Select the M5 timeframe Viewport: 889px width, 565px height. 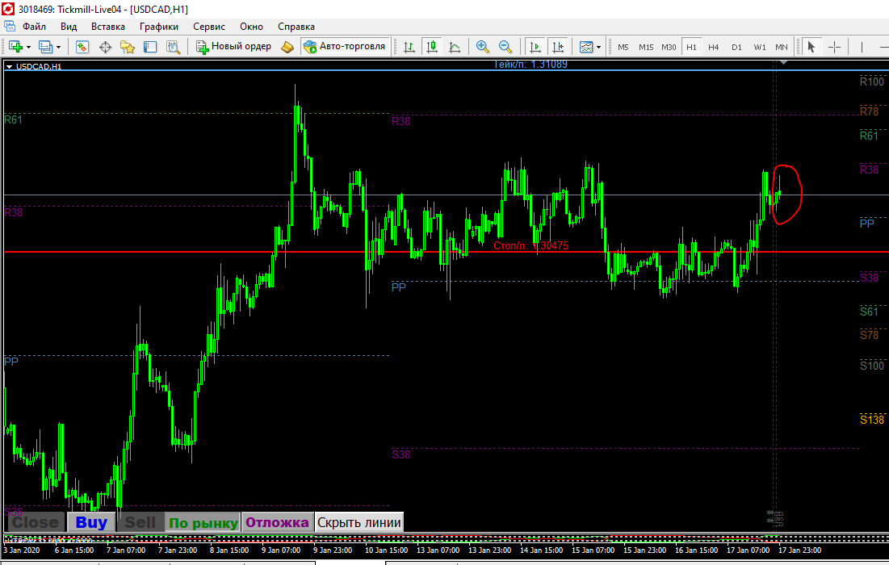(x=623, y=47)
